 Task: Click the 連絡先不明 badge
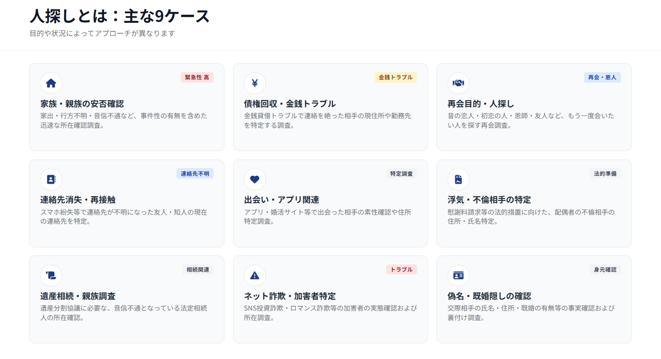(195, 174)
